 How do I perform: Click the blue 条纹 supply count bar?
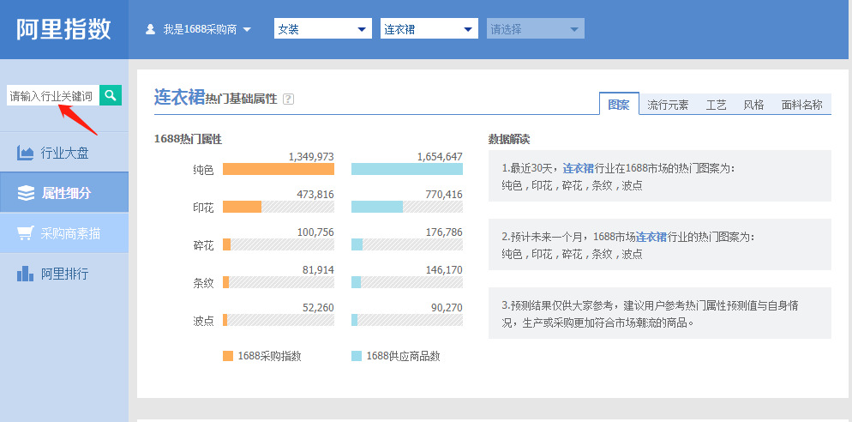(356, 282)
